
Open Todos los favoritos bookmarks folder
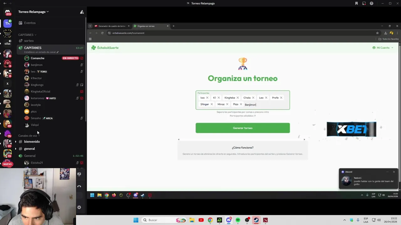[388, 39]
